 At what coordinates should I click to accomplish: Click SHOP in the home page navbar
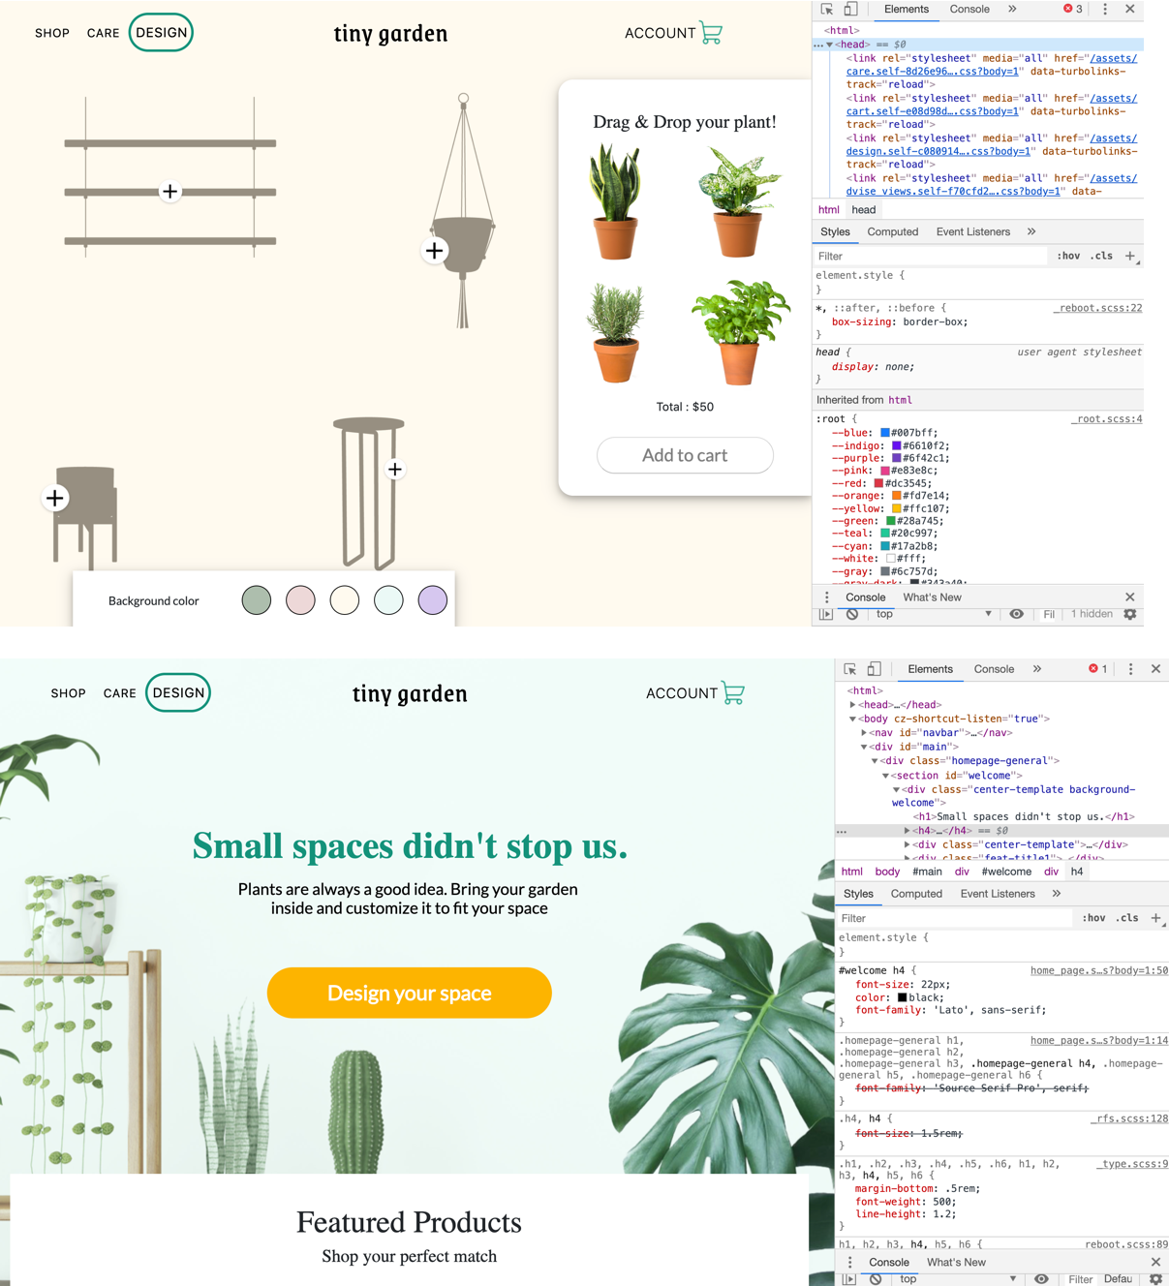[69, 693]
